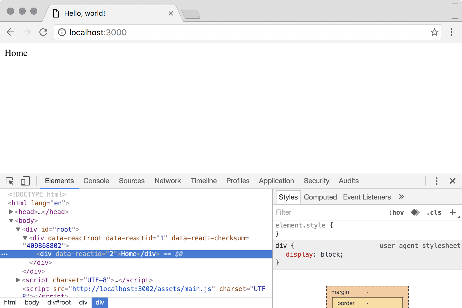The height and width of the screenshot is (308, 462).
Task: Collapse the div id="root" node
Action: click(x=18, y=229)
